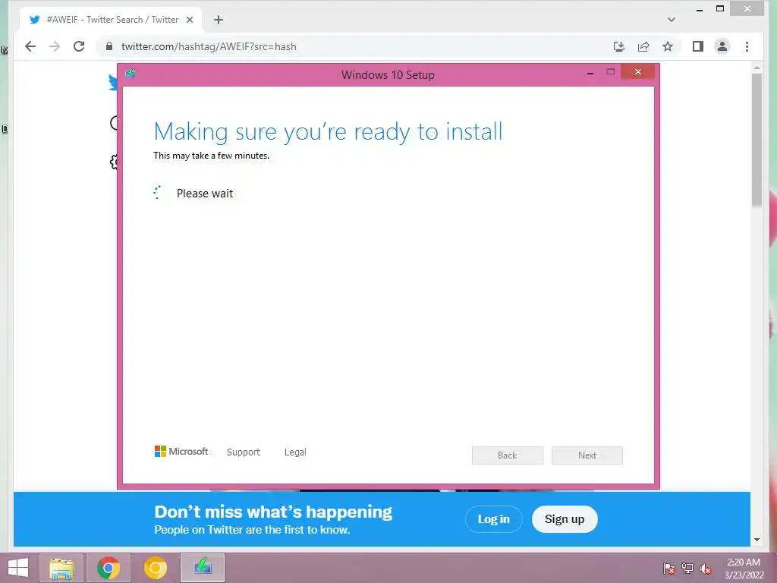
Task: Click the Microsoft logo in Setup
Action: 181,452
